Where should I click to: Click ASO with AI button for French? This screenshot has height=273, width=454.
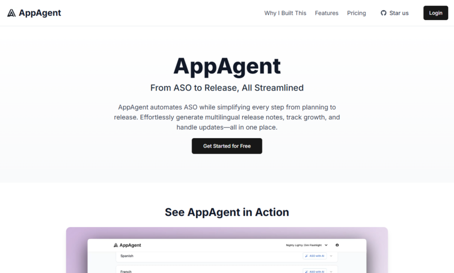click(315, 271)
